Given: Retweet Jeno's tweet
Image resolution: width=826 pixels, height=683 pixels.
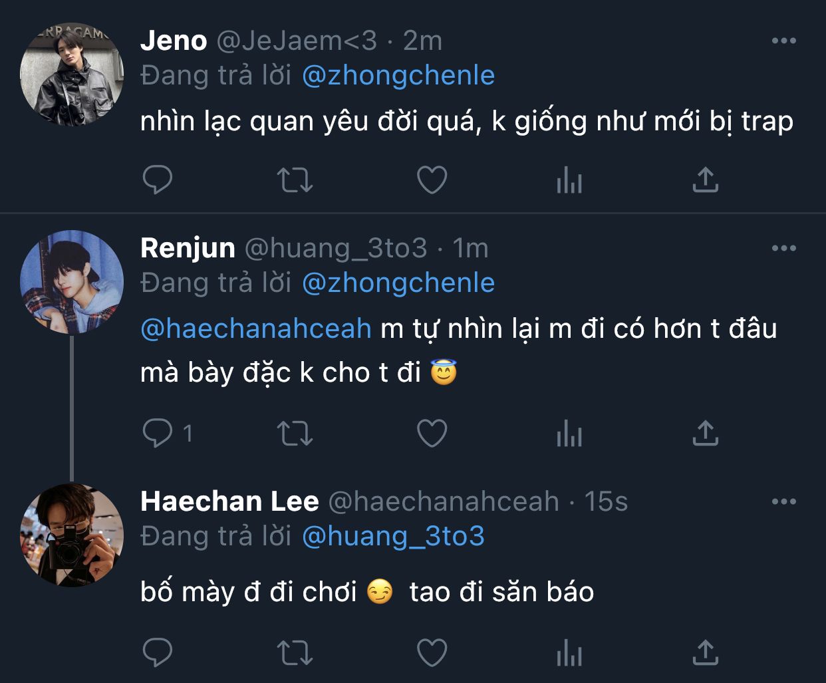Looking at the screenshot, I should pos(294,180).
